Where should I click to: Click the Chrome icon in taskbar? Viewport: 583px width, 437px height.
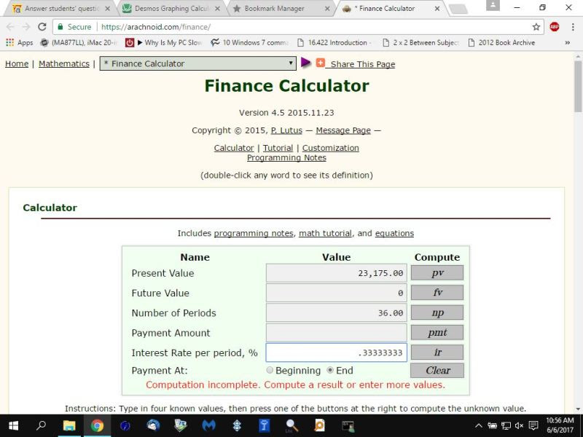click(x=97, y=425)
